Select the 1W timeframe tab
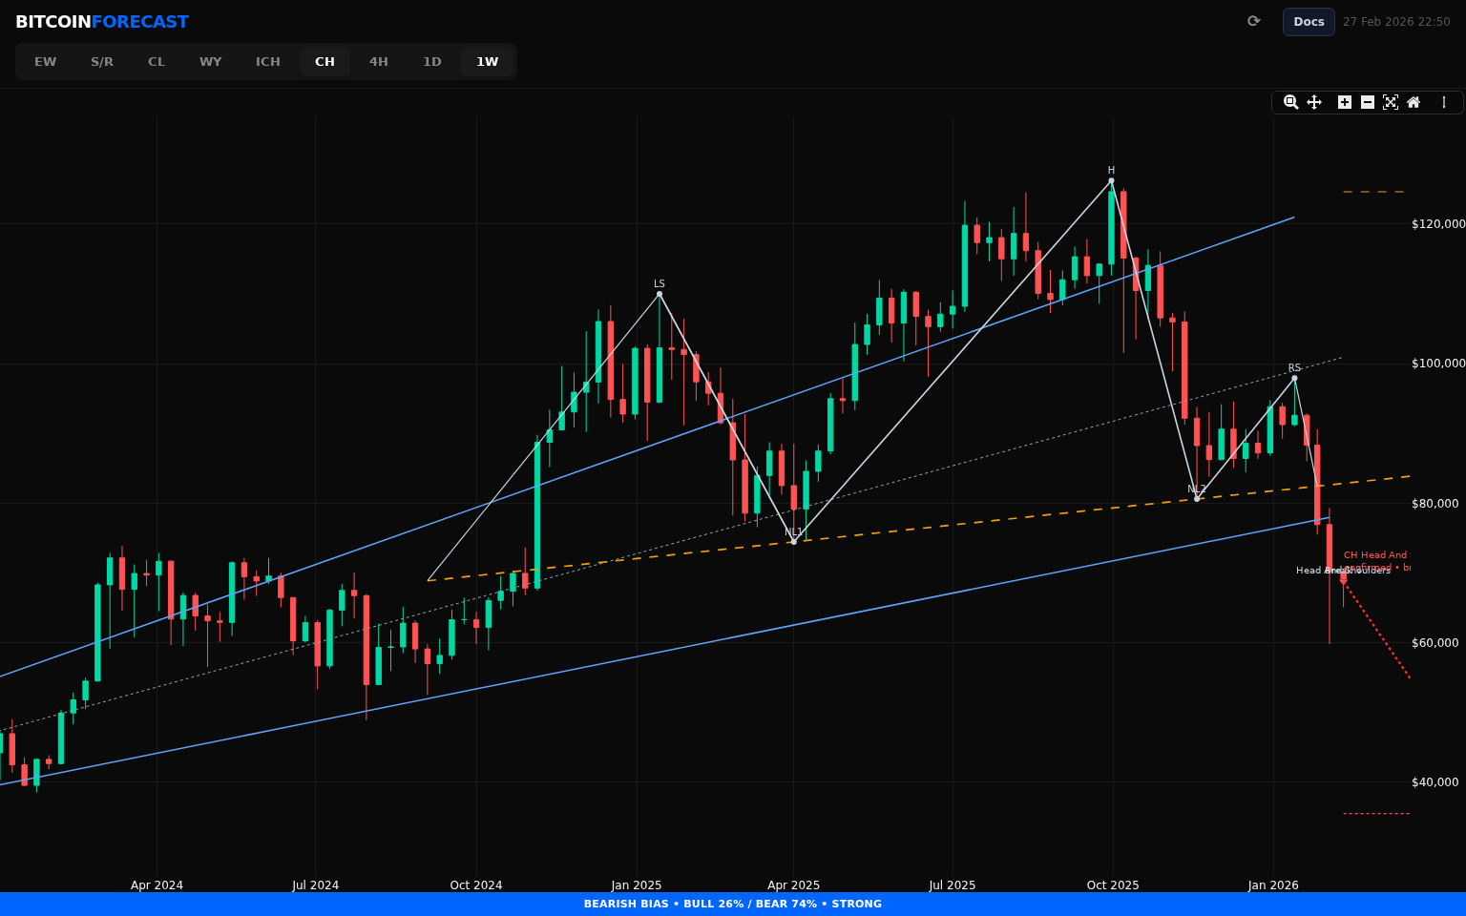1466x916 pixels. [488, 62]
